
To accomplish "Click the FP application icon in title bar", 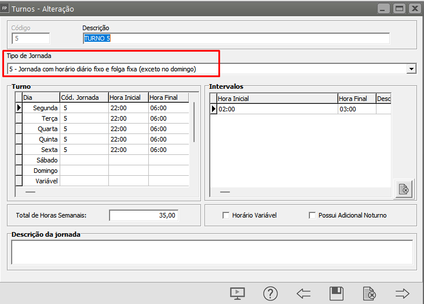I will (5, 9).
